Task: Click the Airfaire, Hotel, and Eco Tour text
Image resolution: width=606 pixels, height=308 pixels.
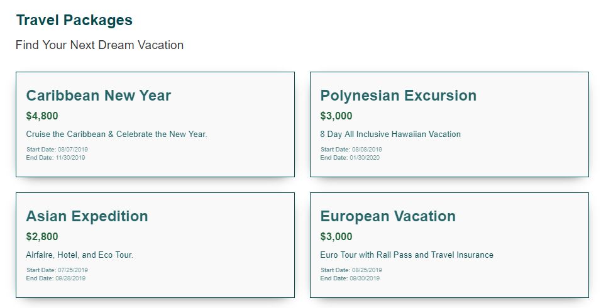Action: pos(80,255)
